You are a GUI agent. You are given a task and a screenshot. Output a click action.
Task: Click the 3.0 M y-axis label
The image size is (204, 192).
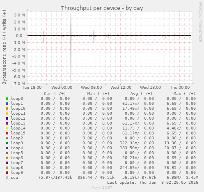coord(19,15)
